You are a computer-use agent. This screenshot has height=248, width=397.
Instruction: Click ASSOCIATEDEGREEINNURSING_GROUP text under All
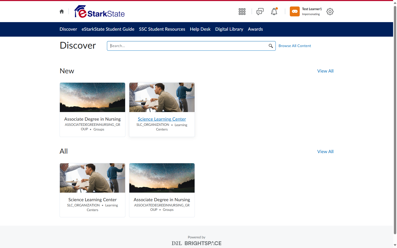(x=162, y=207)
